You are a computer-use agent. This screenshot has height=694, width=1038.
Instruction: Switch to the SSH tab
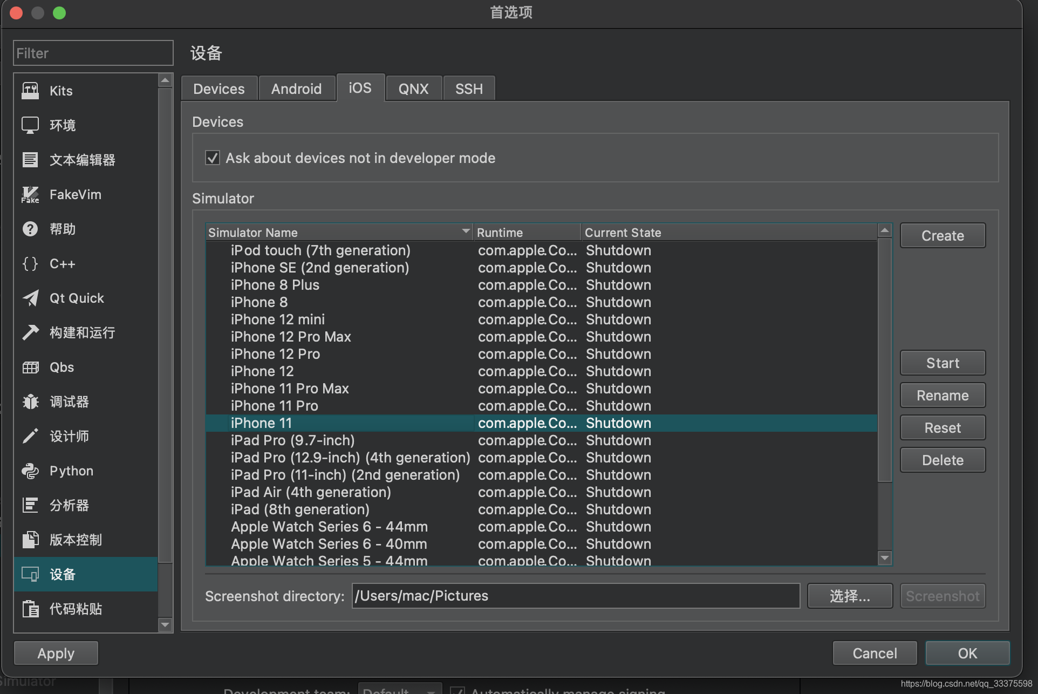469,89
